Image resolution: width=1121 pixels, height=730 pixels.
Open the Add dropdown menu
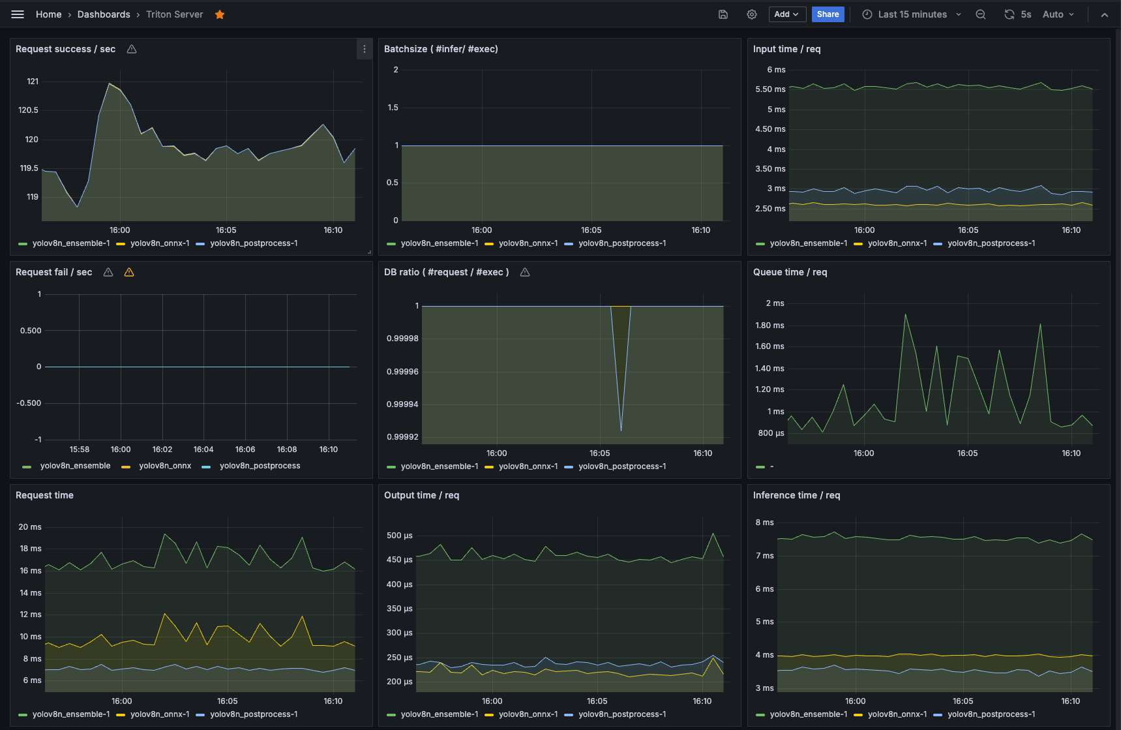coord(787,14)
